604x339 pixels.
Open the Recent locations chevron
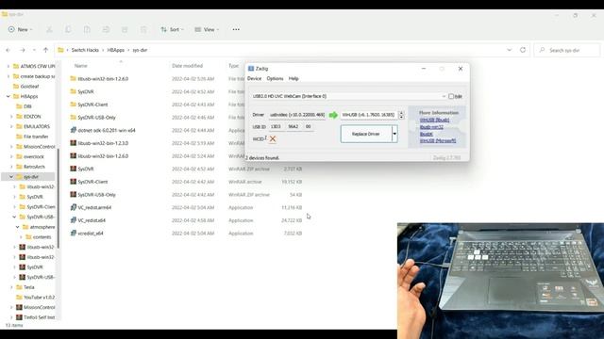(x=34, y=50)
